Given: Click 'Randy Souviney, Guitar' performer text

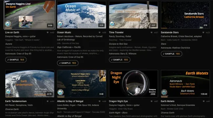Looking at the screenshot, I should click(120, 36).
